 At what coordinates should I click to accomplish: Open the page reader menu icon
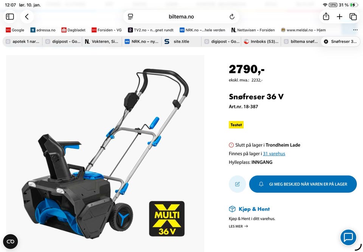tap(130, 17)
